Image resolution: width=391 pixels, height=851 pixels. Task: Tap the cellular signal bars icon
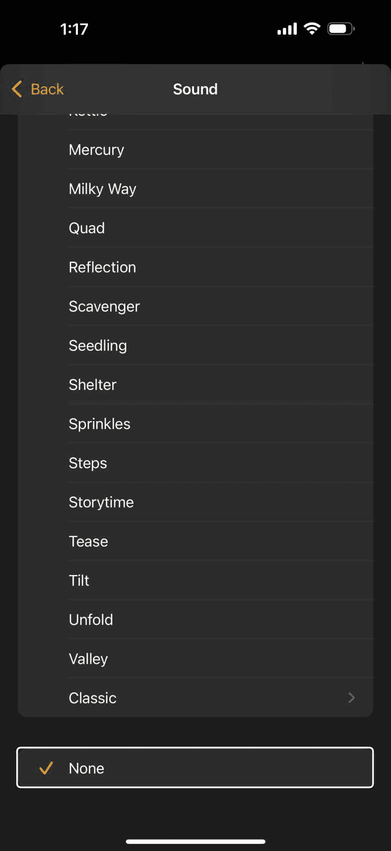coord(287,29)
